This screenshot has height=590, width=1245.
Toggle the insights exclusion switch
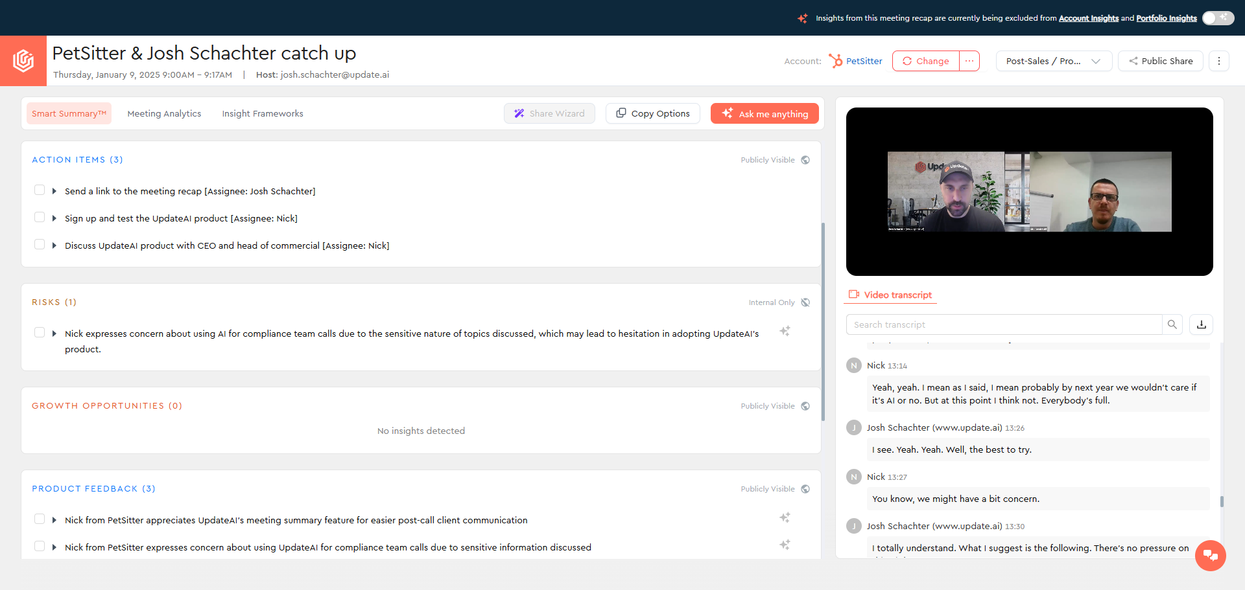pyautogui.click(x=1218, y=18)
